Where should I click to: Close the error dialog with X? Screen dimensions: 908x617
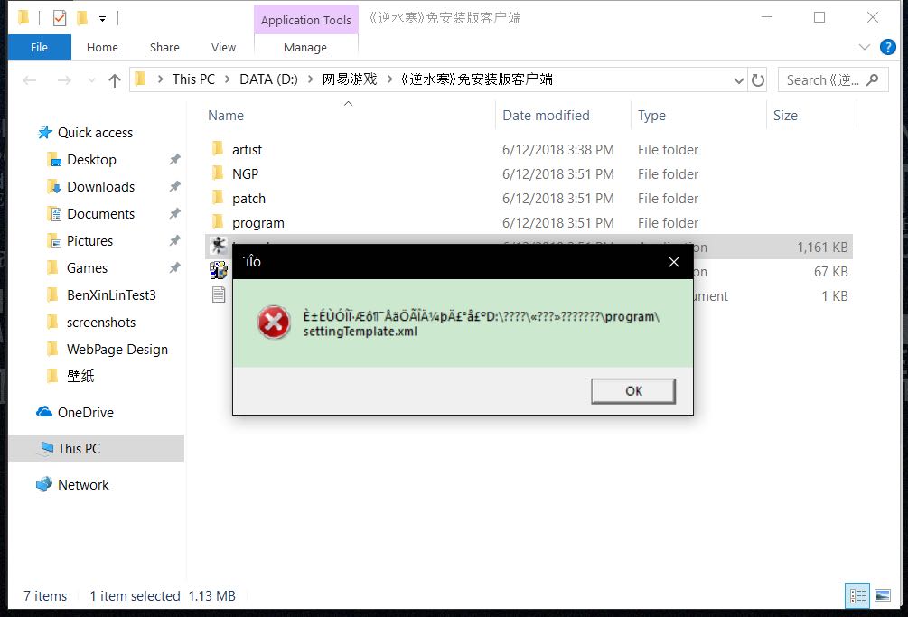tap(673, 262)
